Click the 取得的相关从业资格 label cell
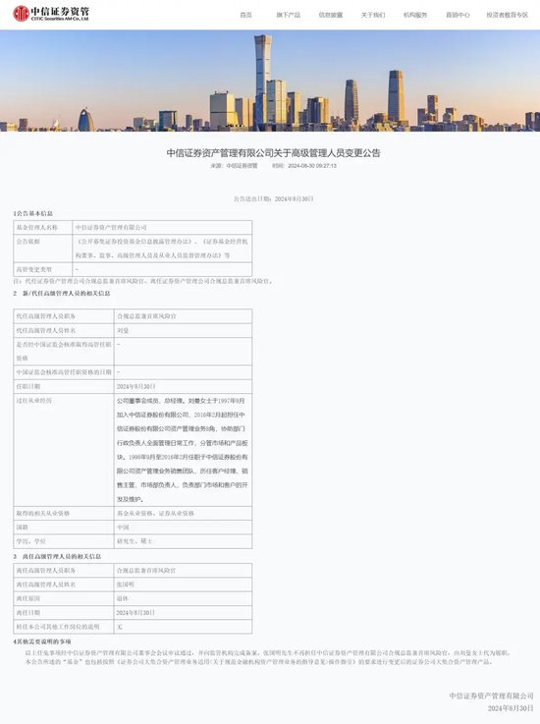Image resolution: width=540 pixels, height=724 pixels. coord(64,513)
